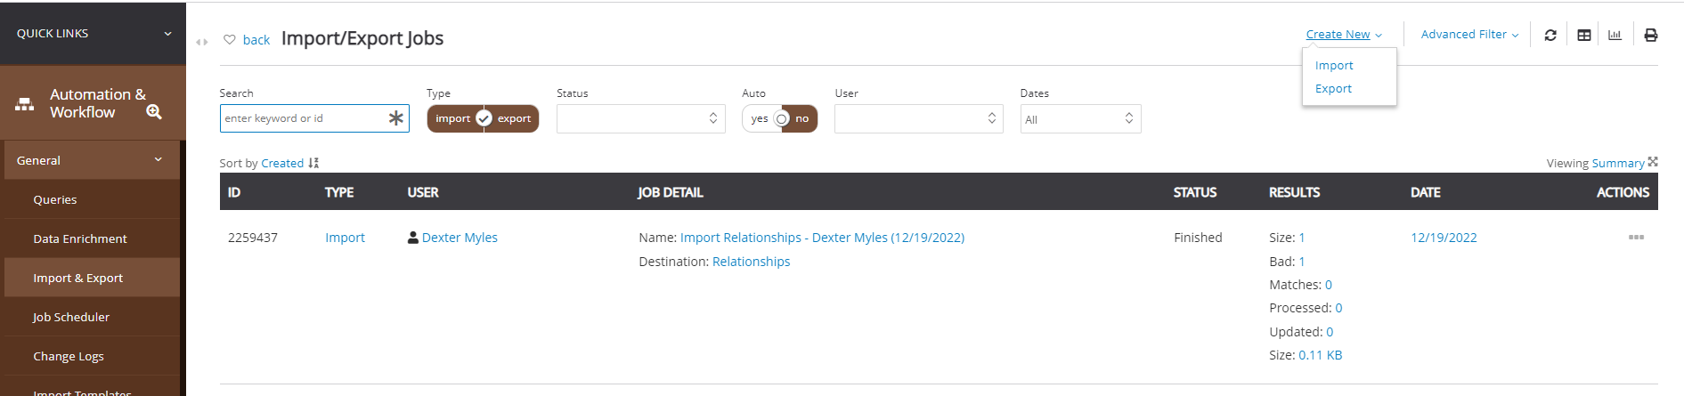Toggle the Auto yes/no switch

(780, 118)
